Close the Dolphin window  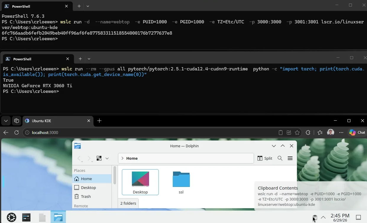point(292,146)
